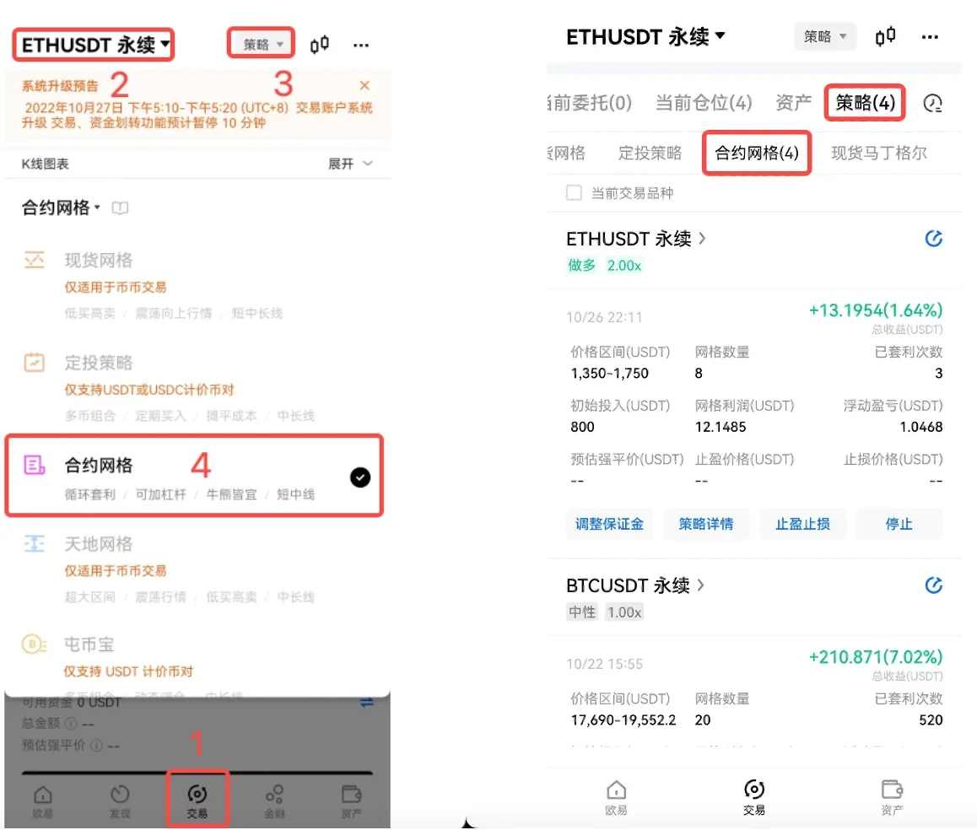Share the ETHUSDT 永续 grid strategy

[933, 239]
